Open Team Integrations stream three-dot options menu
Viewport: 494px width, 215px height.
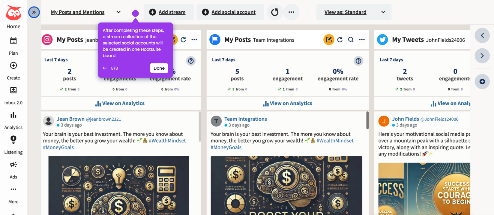click(362, 40)
